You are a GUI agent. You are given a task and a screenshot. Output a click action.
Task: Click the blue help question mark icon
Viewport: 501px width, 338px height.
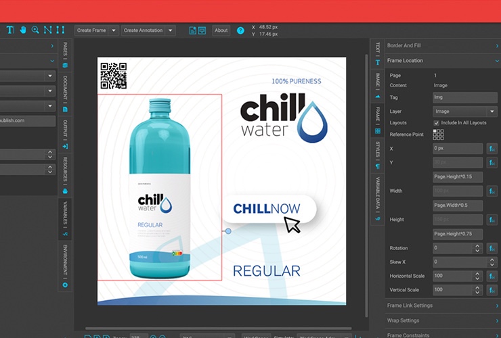coord(240,30)
